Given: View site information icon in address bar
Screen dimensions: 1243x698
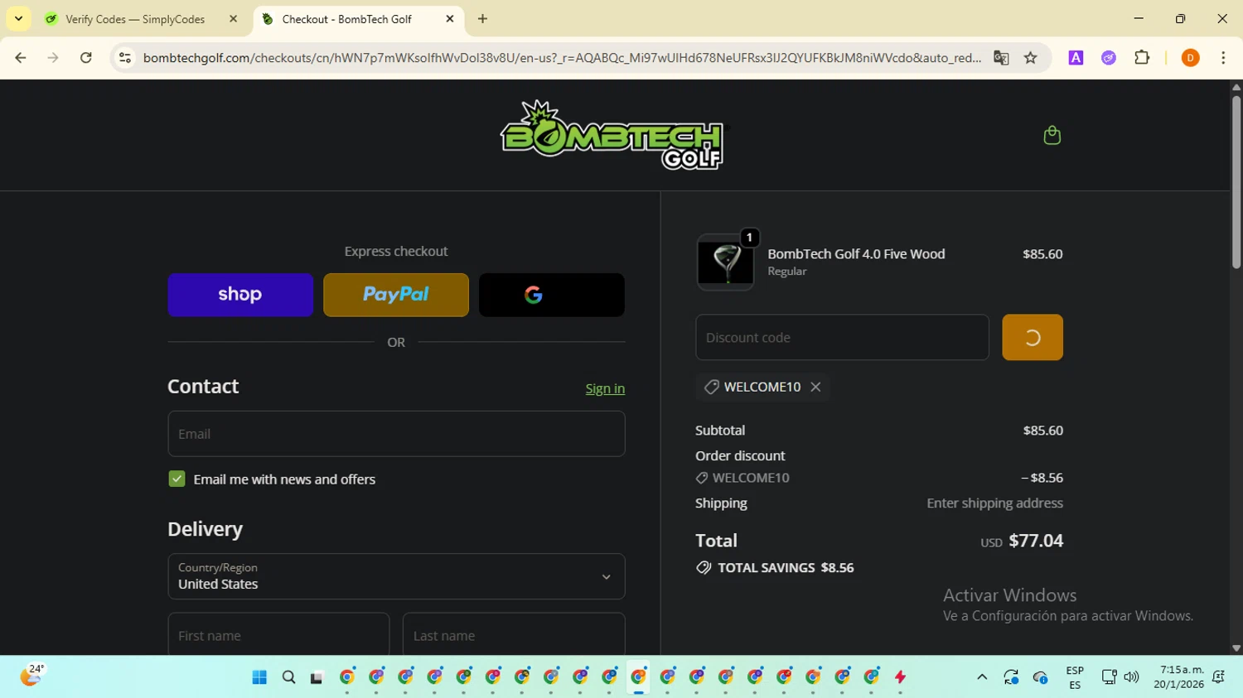Looking at the screenshot, I should point(125,58).
